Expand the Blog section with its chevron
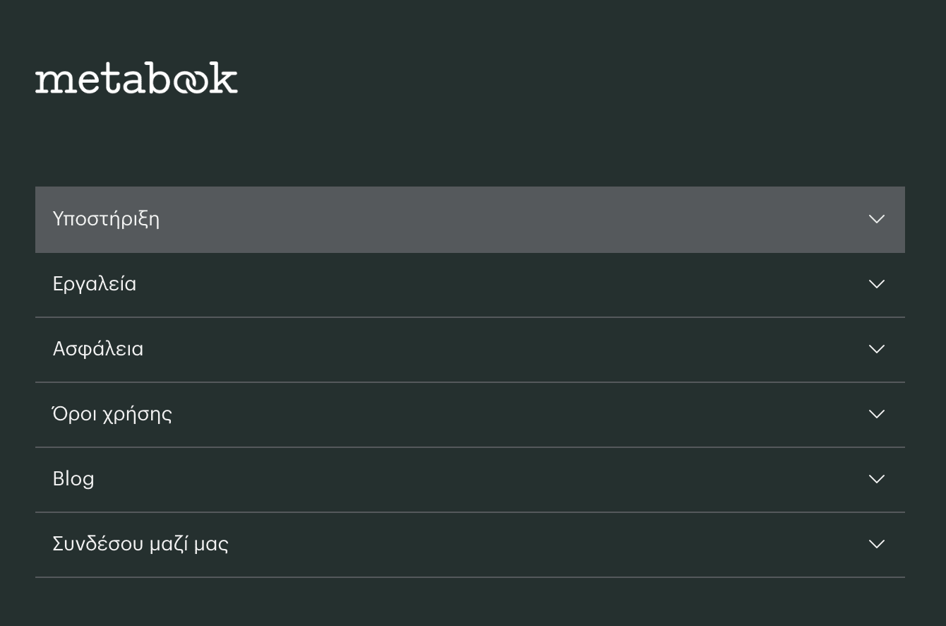The height and width of the screenshot is (626, 946). click(x=876, y=479)
